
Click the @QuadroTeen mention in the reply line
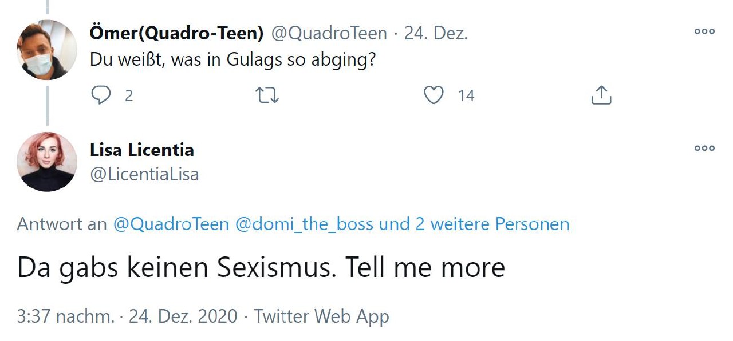171,224
